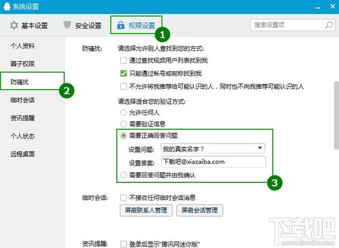This screenshot has width=339, height=248.
Task: Open 屏蔽会话管理 button
Action: click(199, 211)
